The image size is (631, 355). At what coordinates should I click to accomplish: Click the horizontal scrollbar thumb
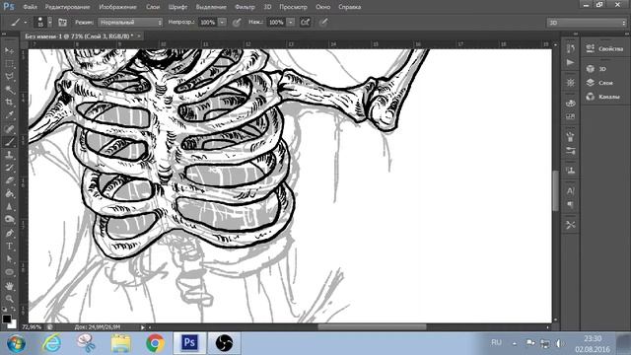click(372, 327)
